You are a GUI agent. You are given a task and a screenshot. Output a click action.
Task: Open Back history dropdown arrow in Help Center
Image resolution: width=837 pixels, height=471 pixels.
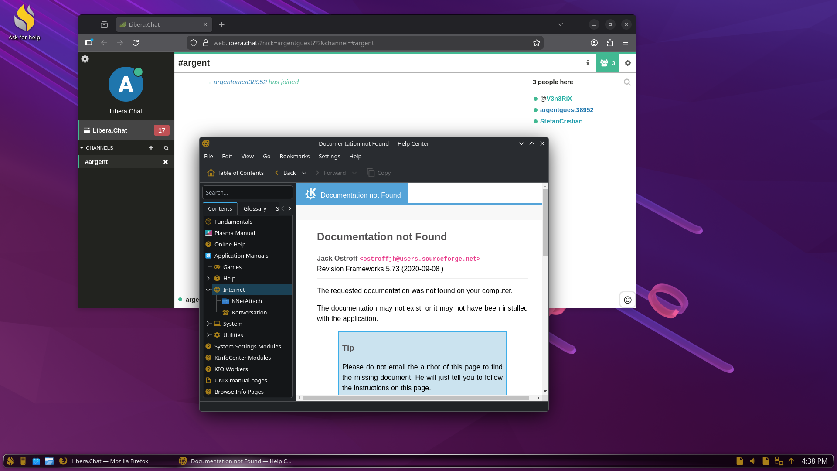click(304, 173)
